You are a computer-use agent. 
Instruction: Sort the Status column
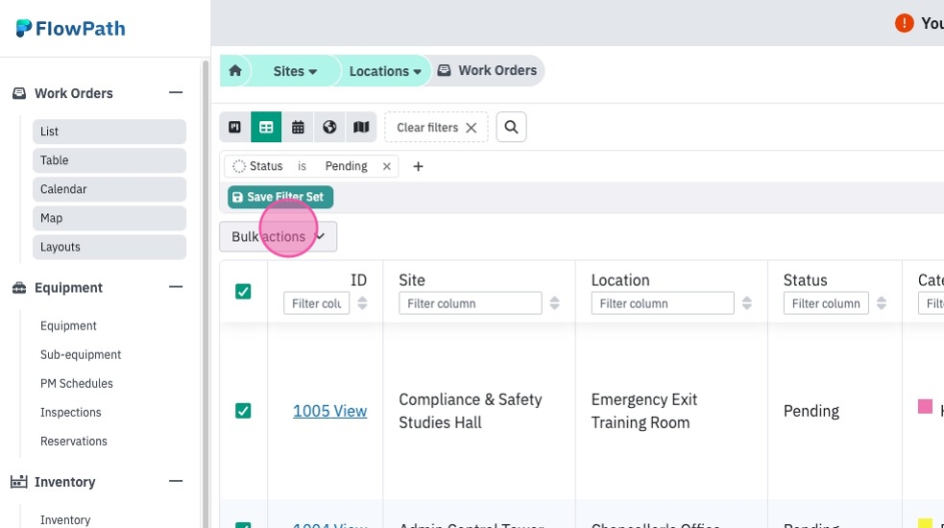[882, 302]
